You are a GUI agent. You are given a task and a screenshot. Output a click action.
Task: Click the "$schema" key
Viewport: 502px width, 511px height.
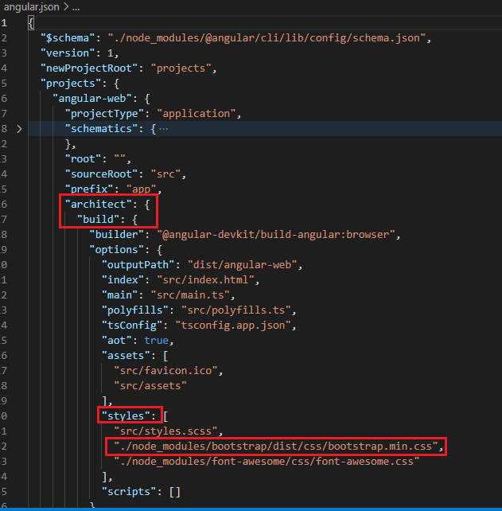[68, 38]
